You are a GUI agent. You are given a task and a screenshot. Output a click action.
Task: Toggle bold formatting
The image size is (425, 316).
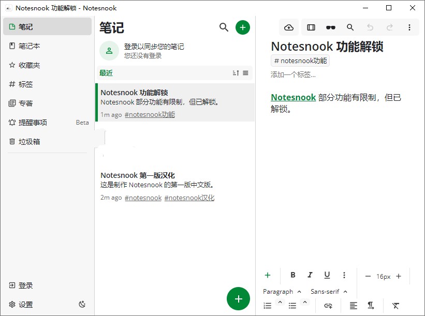292,275
